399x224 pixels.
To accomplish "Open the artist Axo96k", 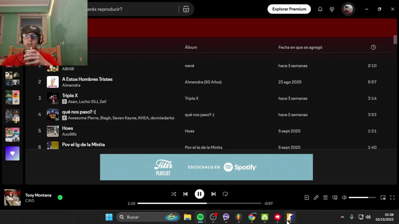I will click(69, 134).
